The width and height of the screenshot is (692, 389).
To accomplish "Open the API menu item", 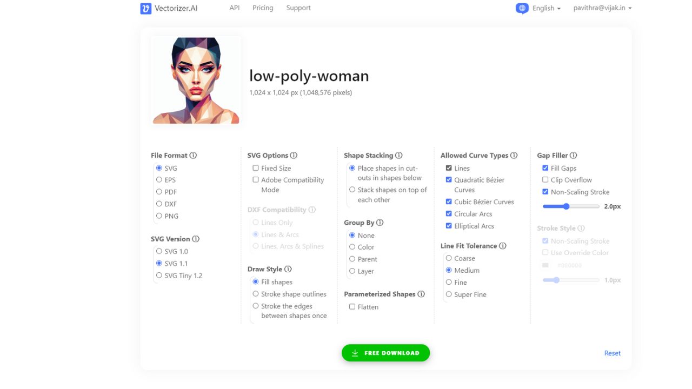I will click(235, 8).
